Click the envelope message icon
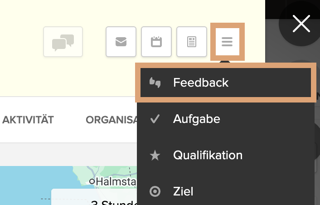 [121, 42]
